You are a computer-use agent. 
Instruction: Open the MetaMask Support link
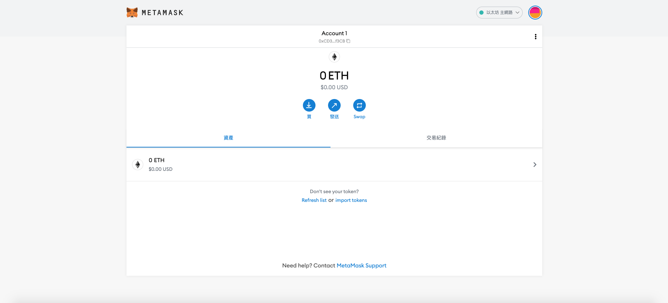(362, 266)
